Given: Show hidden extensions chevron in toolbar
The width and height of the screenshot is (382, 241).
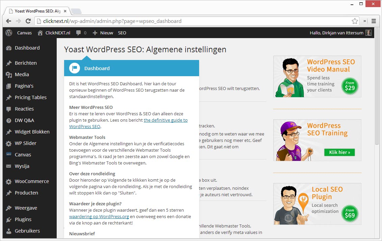Looking at the screenshot, I should (x=365, y=21).
